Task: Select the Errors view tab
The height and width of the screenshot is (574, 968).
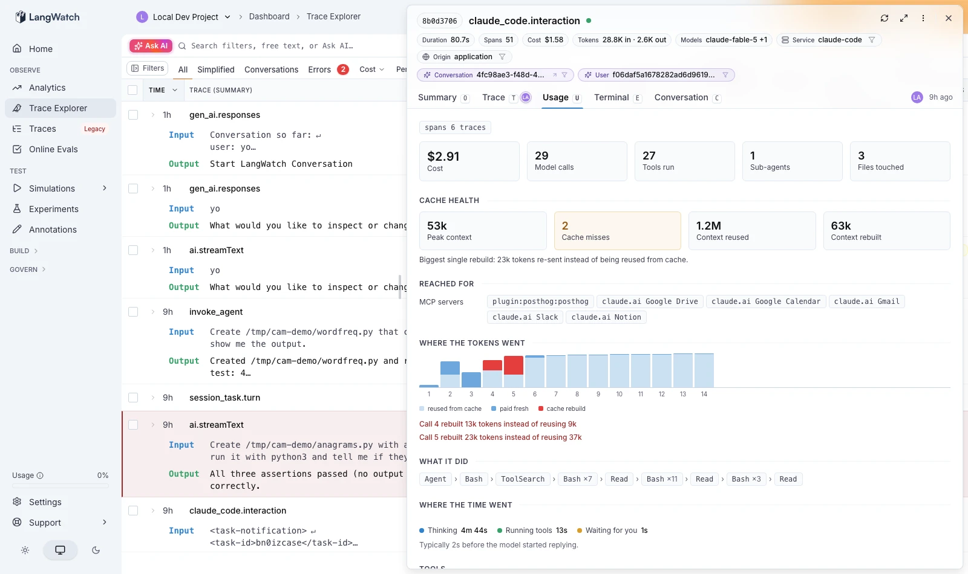Action: click(328, 69)
